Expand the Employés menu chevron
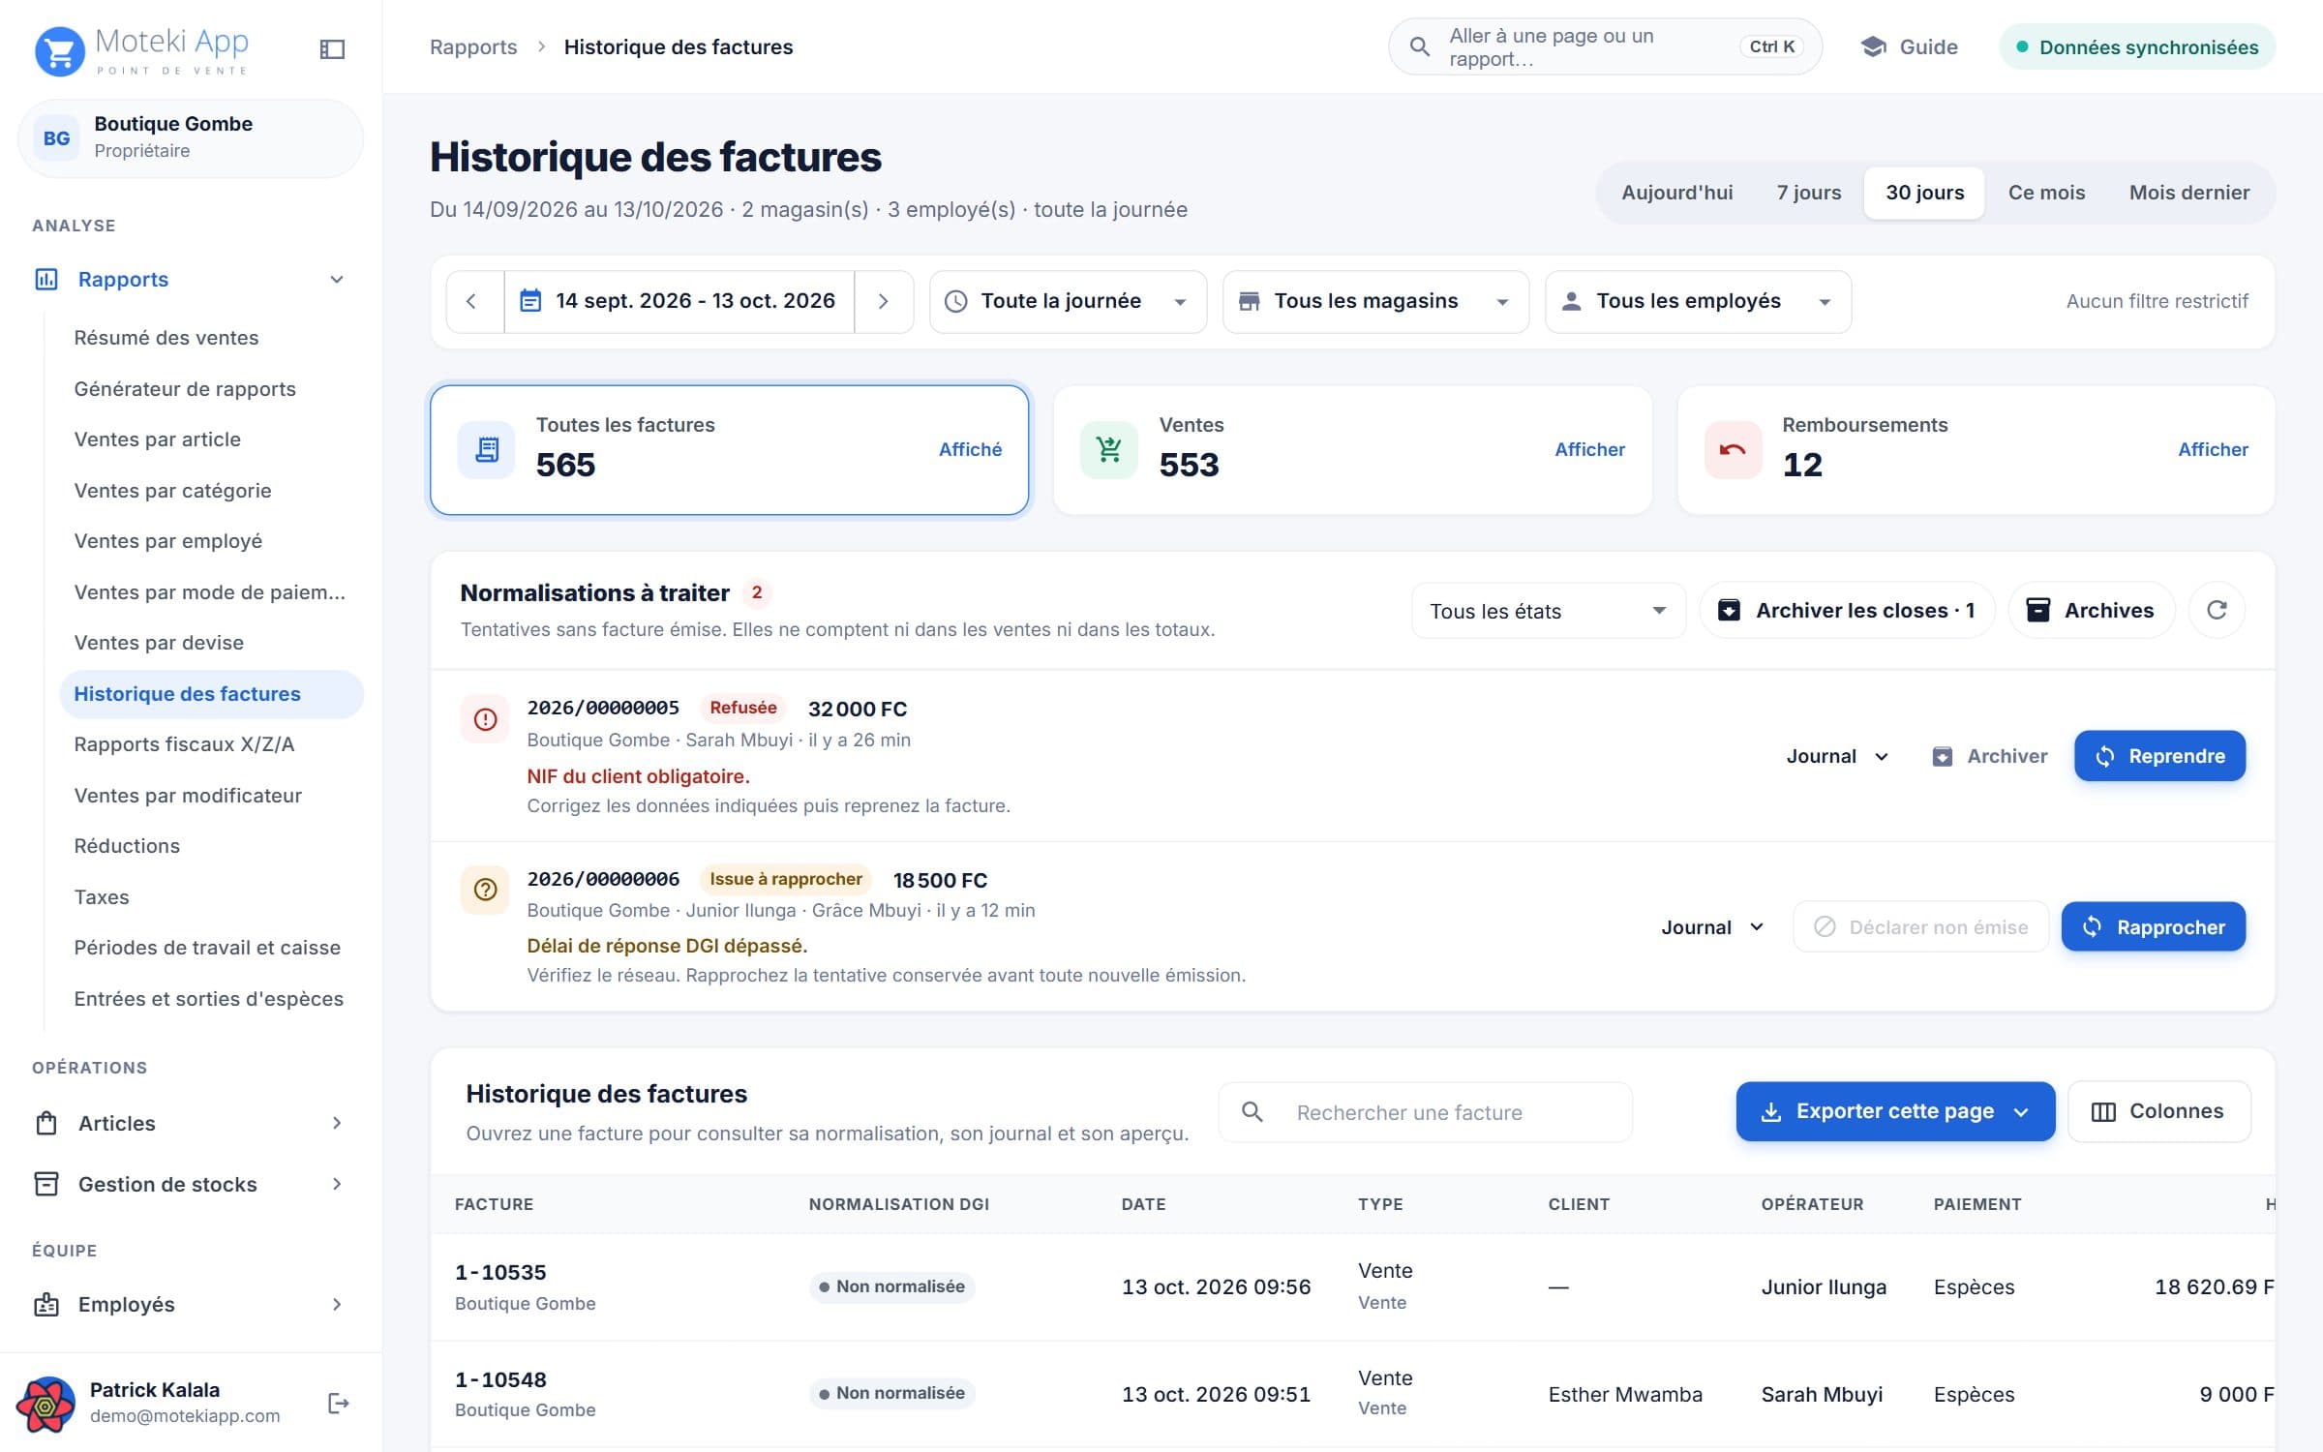The image size is (2323, 1452). click(x=337, y=1305)
